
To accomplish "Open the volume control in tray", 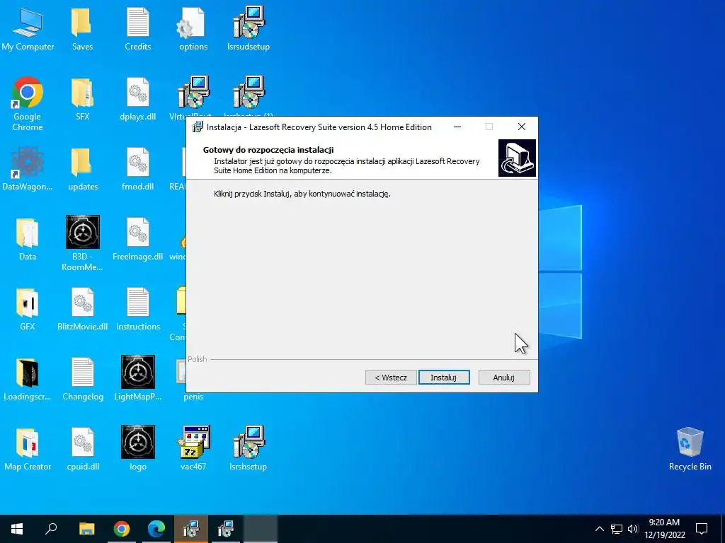I will click(633, 529).
